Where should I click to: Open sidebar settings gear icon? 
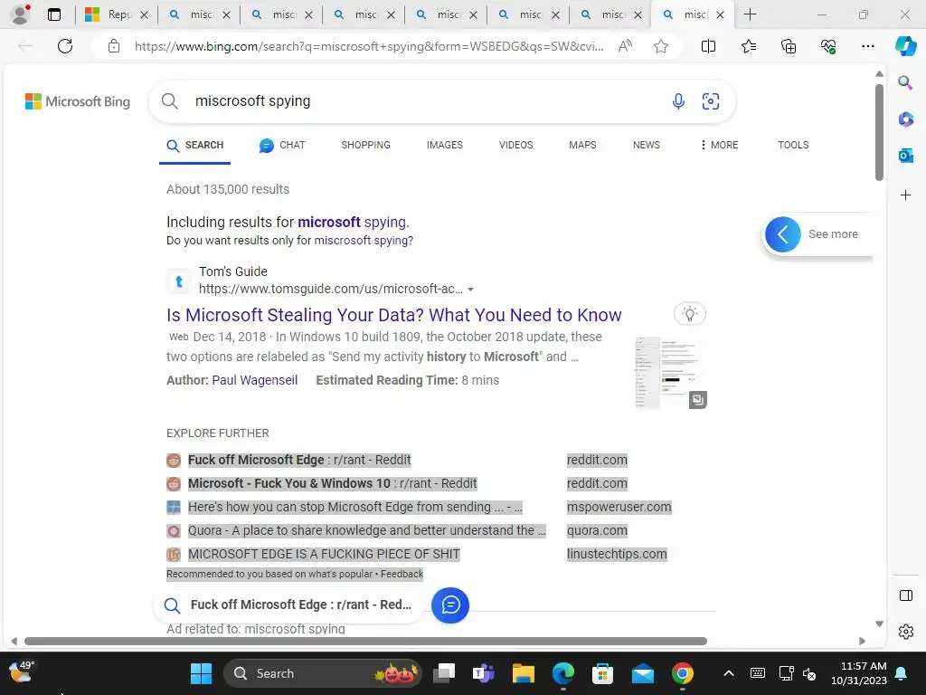(x=905, y=632)
